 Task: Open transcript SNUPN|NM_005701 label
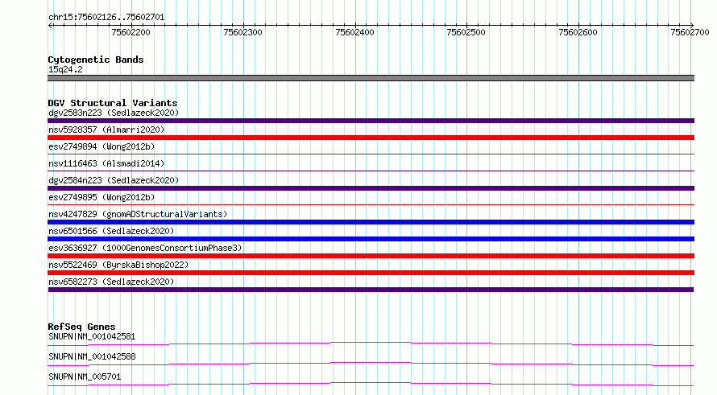click(85, 376)
